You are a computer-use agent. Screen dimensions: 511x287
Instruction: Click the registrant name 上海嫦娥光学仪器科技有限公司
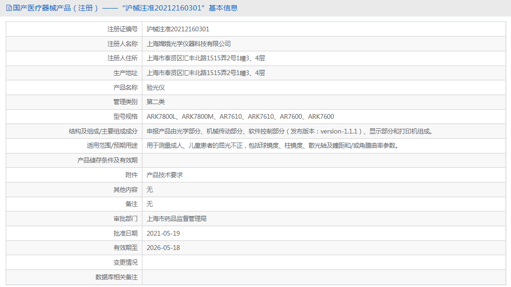pos(189,44)
